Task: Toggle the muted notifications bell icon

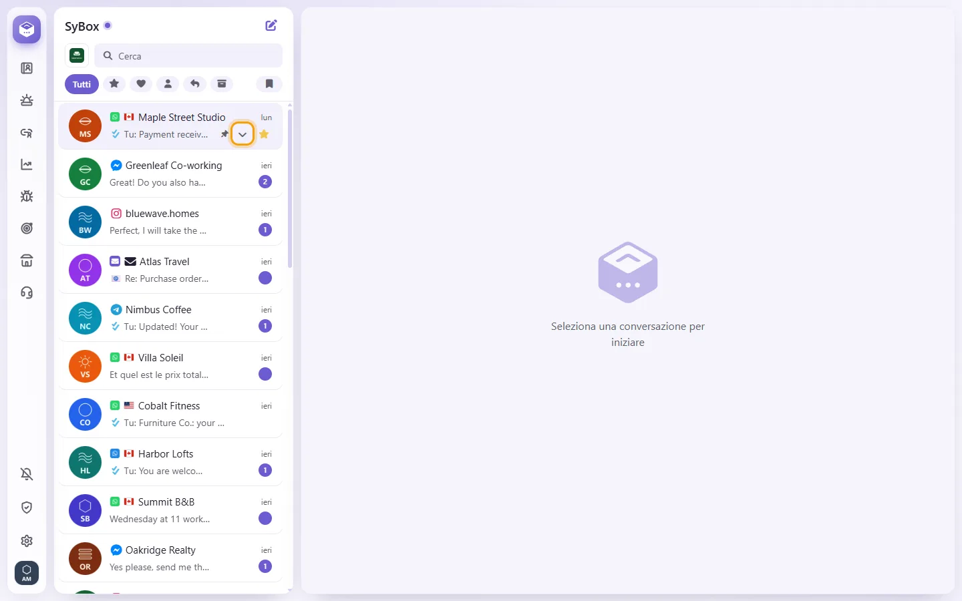Action: click(x=27, y=474)
